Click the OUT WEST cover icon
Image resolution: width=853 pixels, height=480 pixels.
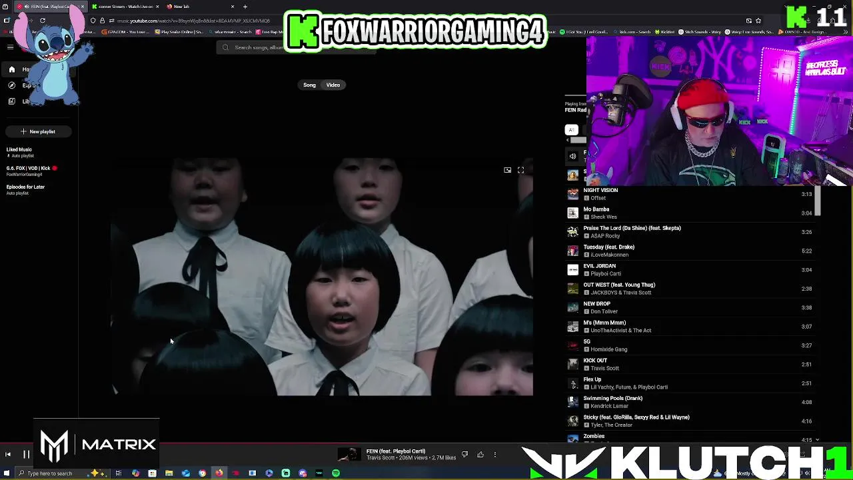click(572, 289)
